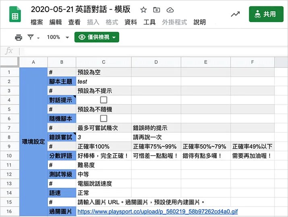Select the 最多可嘗試幾次 cell
288x217 pixels.
click(104, 128)
